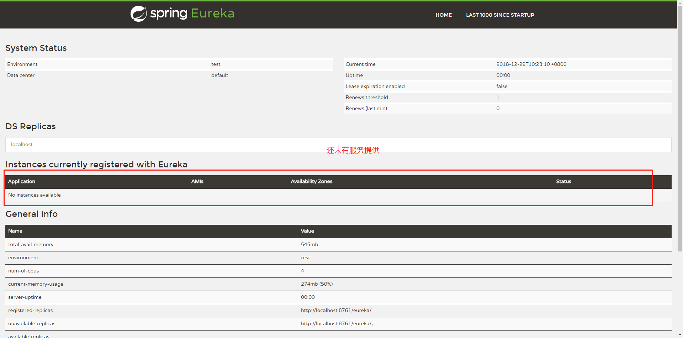Select the Environment value "test" in System Status

click(x=216, y=64)
